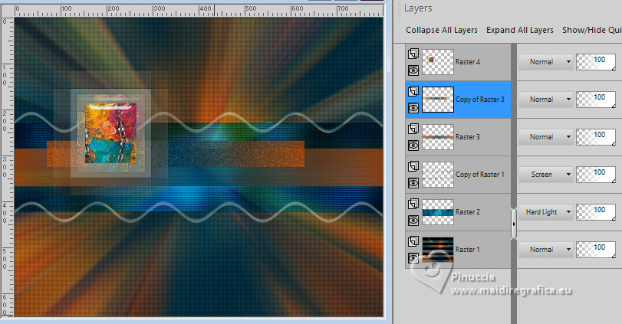Toggle the Raster 1 visibility eye
622x324 pixels.
click(x=413, y=258)
